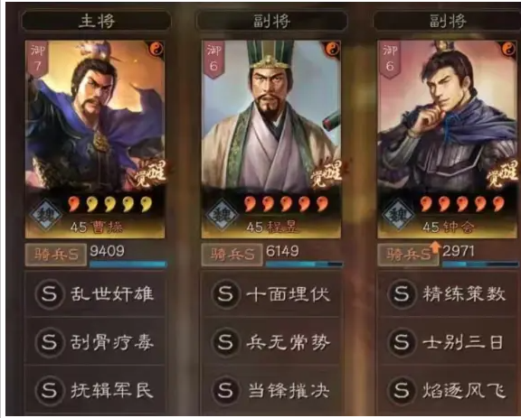The height and width of the screenshot is (418, 521).
Task: Click the 魏 faction badge on 程昱's card
Action: [x=222, y=215]
